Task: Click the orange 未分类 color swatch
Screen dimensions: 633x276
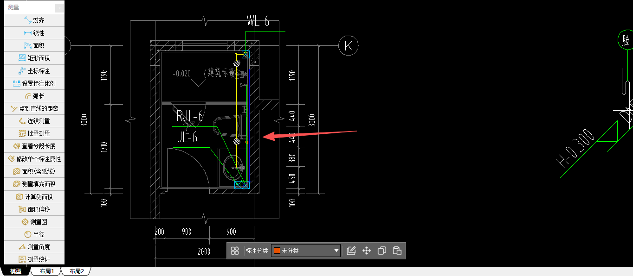Action: click(x=277, y=251)
